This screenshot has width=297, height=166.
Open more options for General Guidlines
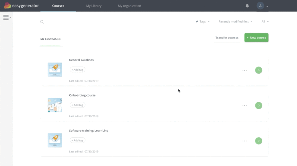point(245,70)
